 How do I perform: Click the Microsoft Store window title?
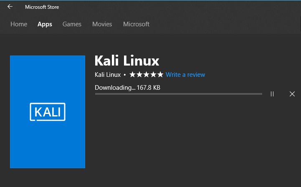pos(42,7)
